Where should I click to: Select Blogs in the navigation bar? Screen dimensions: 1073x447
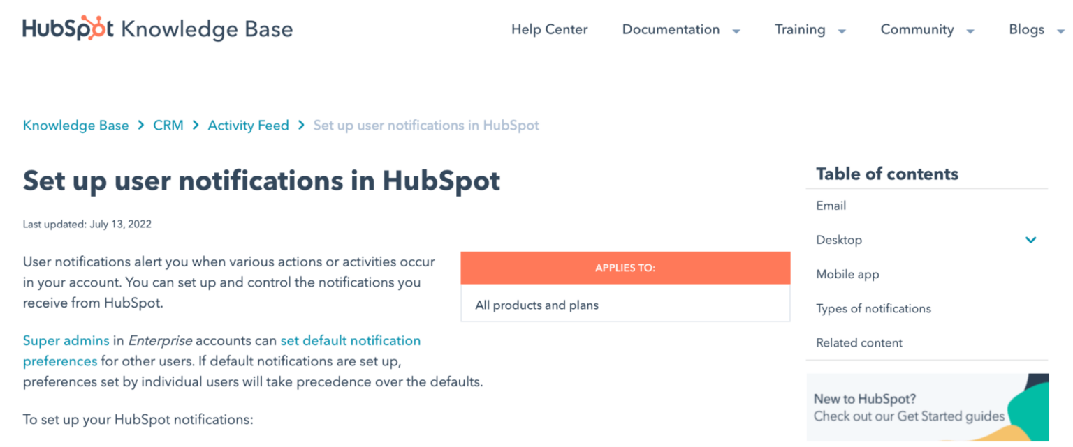pos(1027,30)
